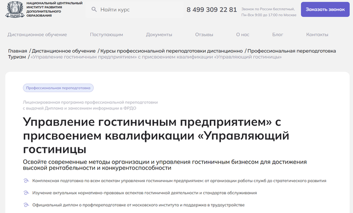The height and width of the screenshot is (213, 353).
Task: Go to the Документы section
Action: [159, 35]
